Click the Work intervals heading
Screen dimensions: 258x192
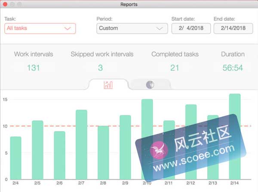tap(34, 54)
